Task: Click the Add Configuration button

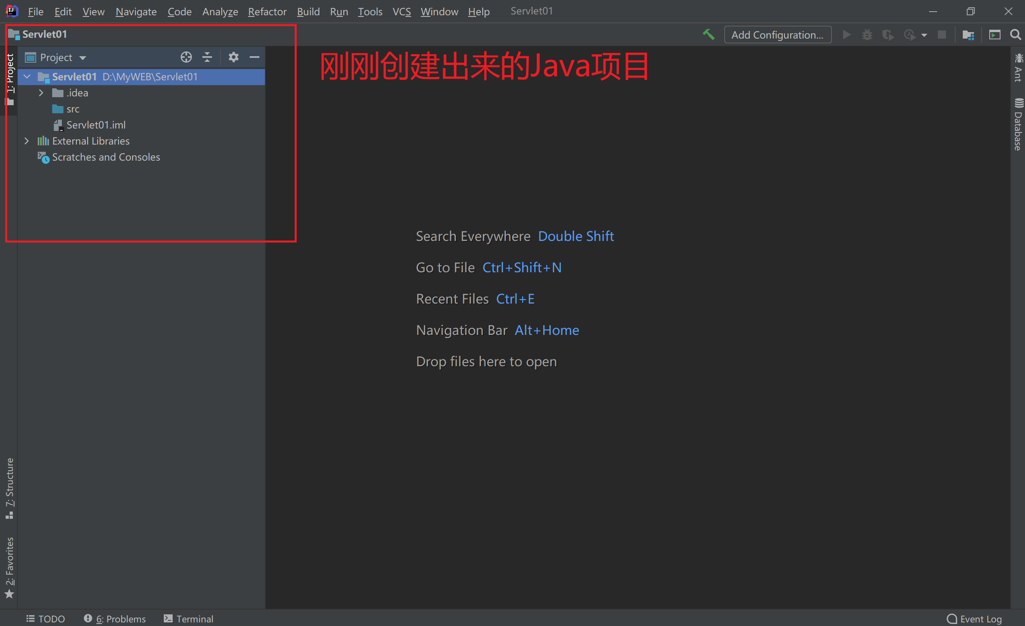Action: [778, 35]
